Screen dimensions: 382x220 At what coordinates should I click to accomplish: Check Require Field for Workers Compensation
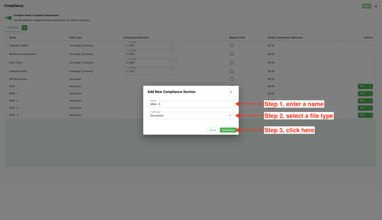point(231,54)
